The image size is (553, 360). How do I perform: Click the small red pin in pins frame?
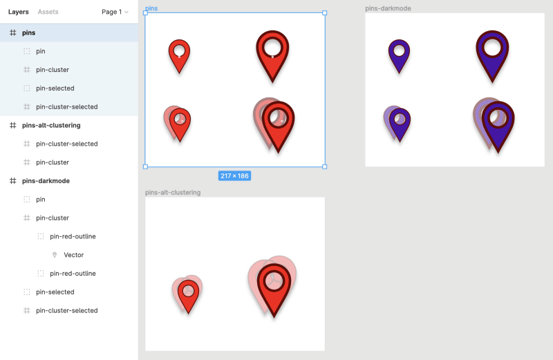[x=179, y=57]
